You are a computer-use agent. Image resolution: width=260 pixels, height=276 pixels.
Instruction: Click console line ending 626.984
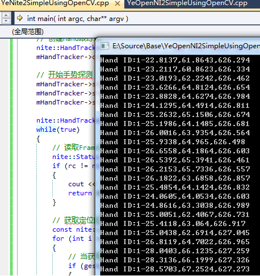point(175,97)
